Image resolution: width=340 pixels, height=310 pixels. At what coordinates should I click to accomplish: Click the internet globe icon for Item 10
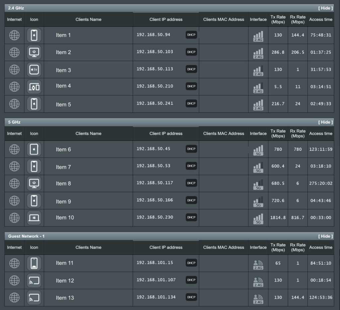14,217
